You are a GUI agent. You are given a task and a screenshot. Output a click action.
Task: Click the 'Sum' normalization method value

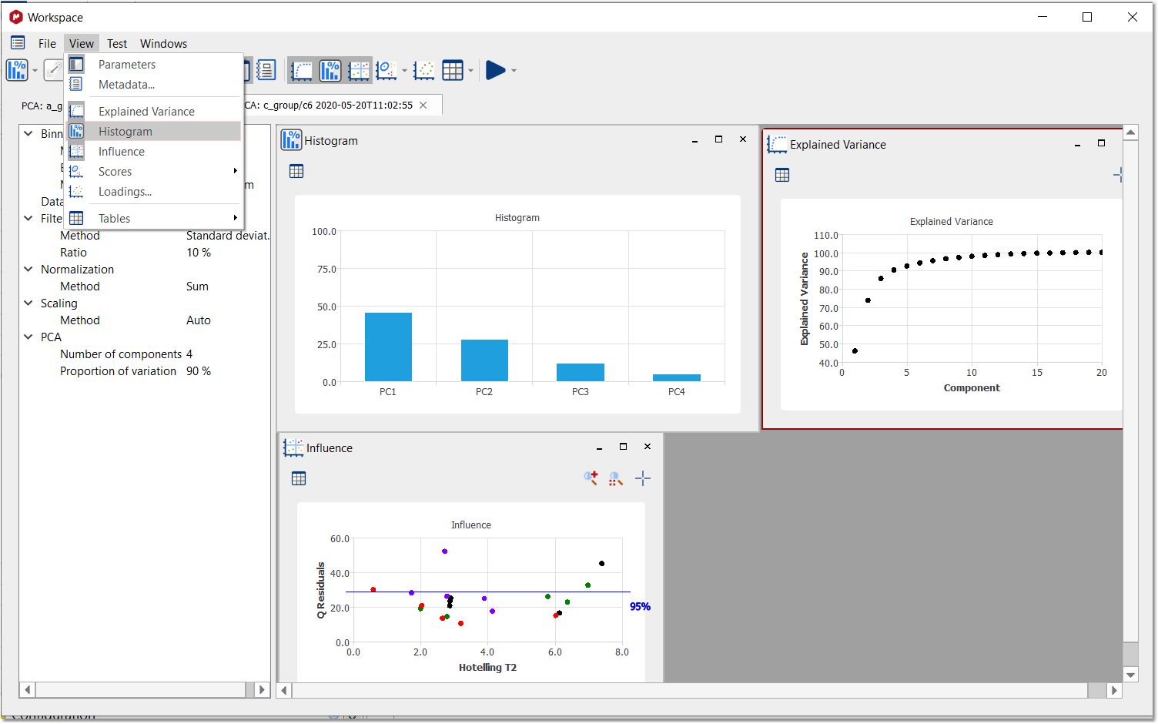click(197, 287)
